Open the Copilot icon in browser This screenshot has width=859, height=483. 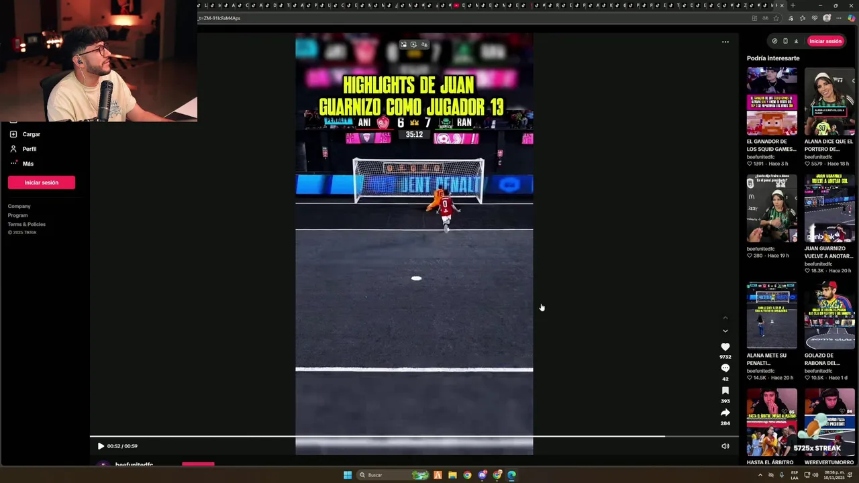click(x=852, y=18)
